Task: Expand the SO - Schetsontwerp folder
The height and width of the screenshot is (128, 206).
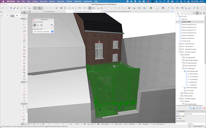Action: pos(178,44)
